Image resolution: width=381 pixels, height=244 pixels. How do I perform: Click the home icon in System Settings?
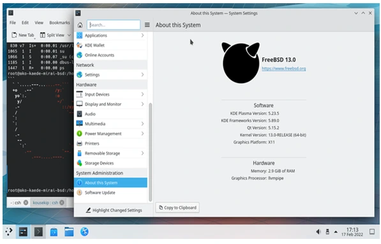(80, 25)
